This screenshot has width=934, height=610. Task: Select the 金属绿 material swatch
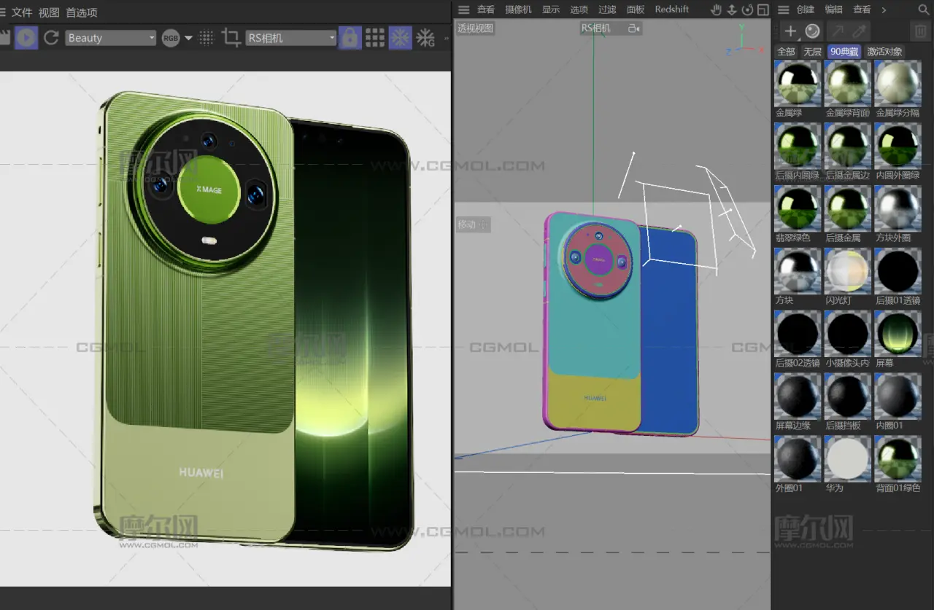point(798,83)
